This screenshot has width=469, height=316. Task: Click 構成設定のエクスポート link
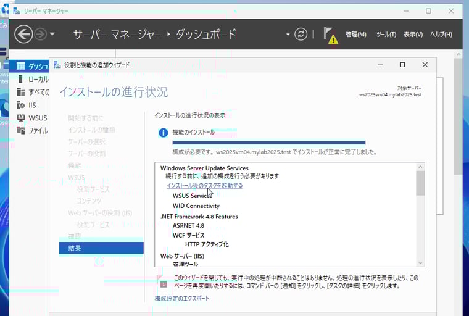coord(182,298)
